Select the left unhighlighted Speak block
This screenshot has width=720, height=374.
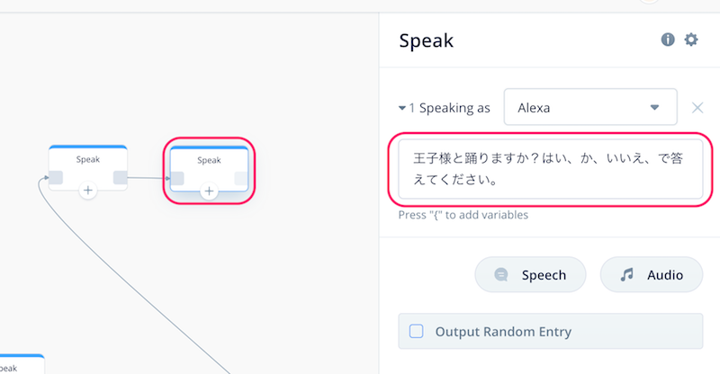87,168
